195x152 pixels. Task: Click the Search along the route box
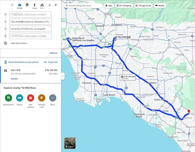click(84, 6)
